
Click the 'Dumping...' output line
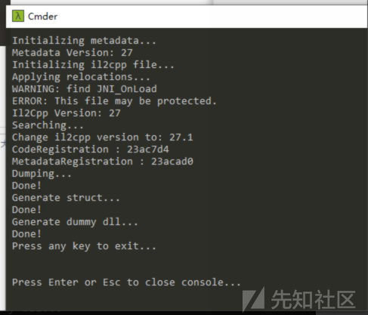[42, 174]
